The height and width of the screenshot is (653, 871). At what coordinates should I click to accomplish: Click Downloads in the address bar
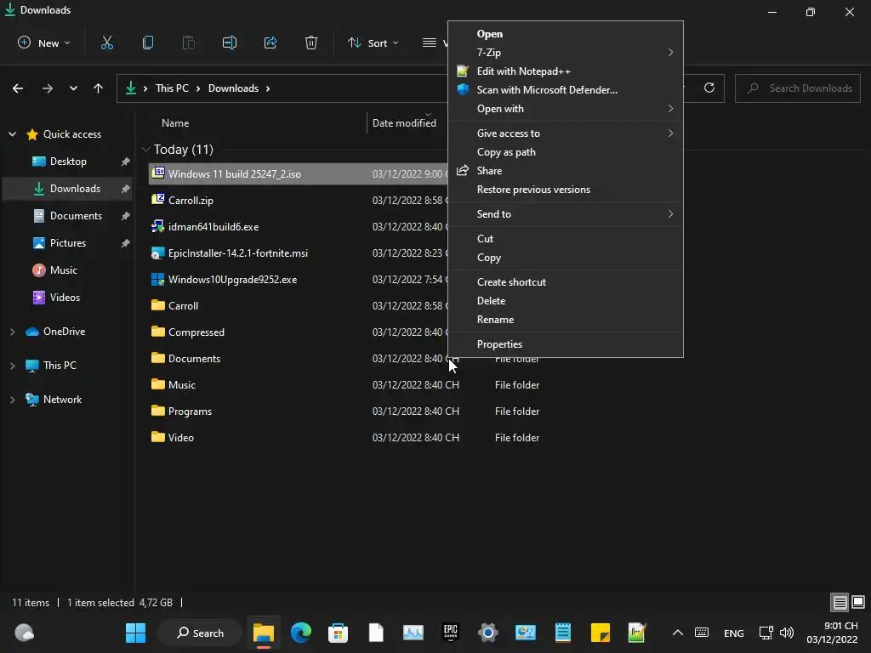[x=233, y=88]
